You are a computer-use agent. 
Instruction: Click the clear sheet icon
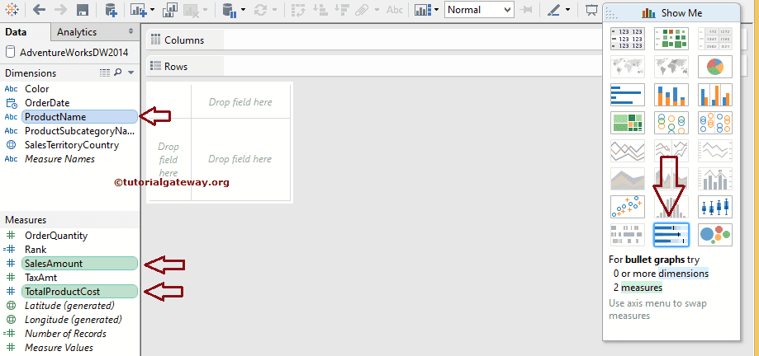coord(192,10)
